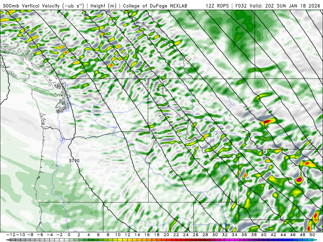323x242 pixels.
Task: Click the '30' value on color scale
Action: 215,235
